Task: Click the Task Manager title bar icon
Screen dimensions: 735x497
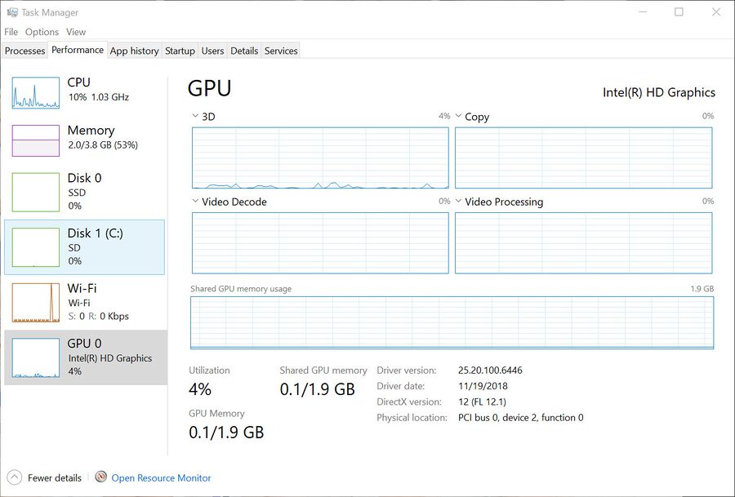Action: point(11,13)
